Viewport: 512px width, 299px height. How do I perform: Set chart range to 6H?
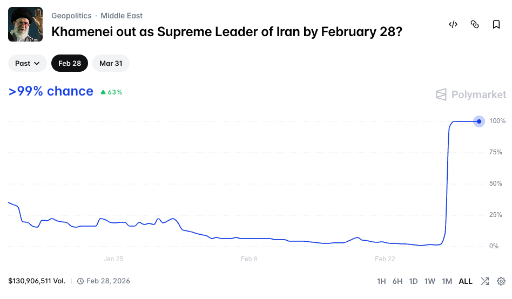398,281
